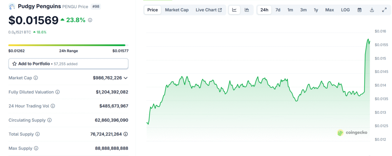Click the line chart view icon
The height and width of the screenshot is (156, 392).
coord(234,10)
